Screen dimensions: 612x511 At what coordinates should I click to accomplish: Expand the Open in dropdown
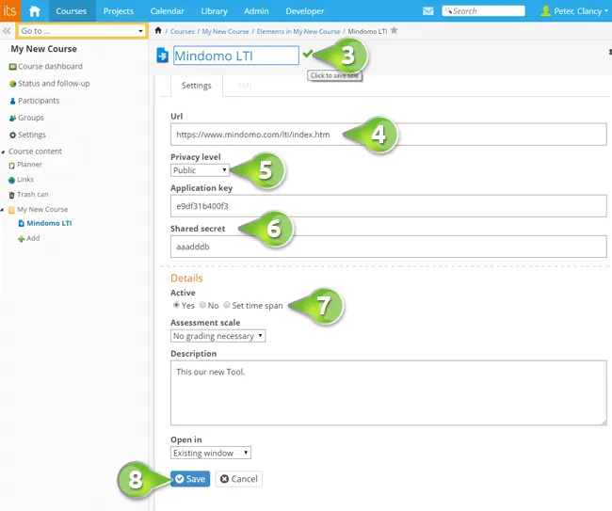tap(211, 453)
